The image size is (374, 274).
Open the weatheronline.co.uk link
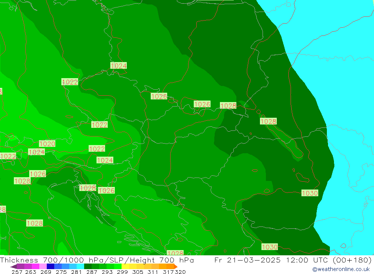[341, 269]
